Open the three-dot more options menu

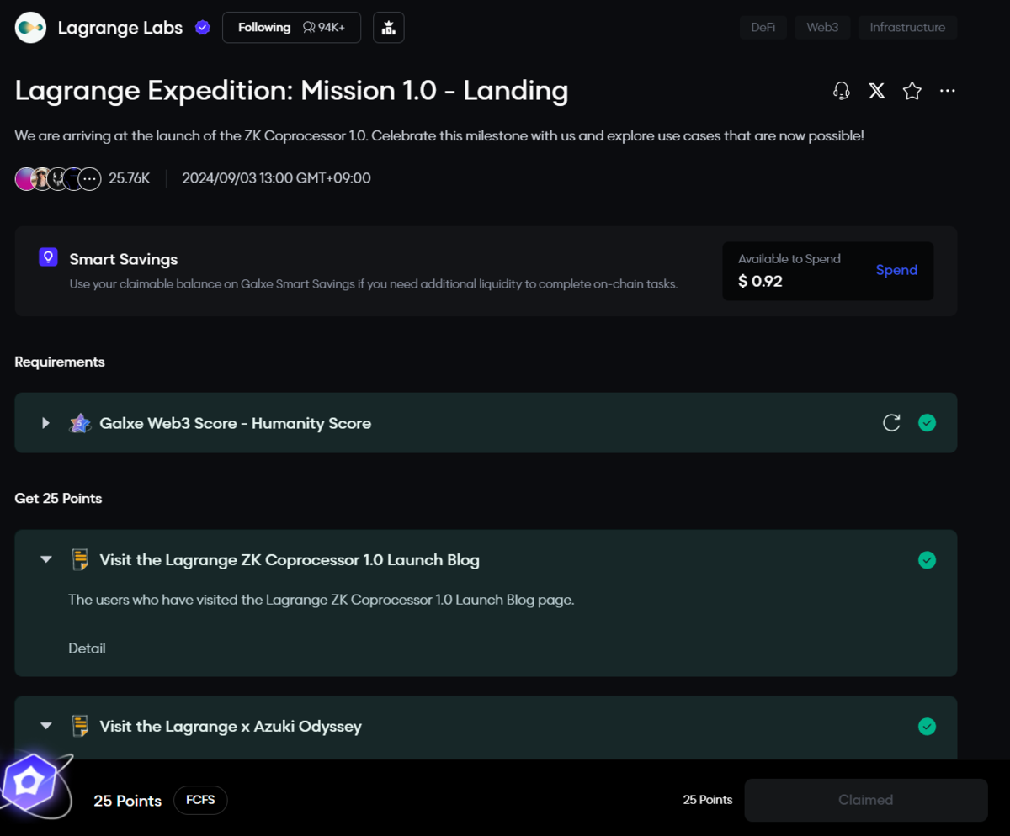click(948, 91)
